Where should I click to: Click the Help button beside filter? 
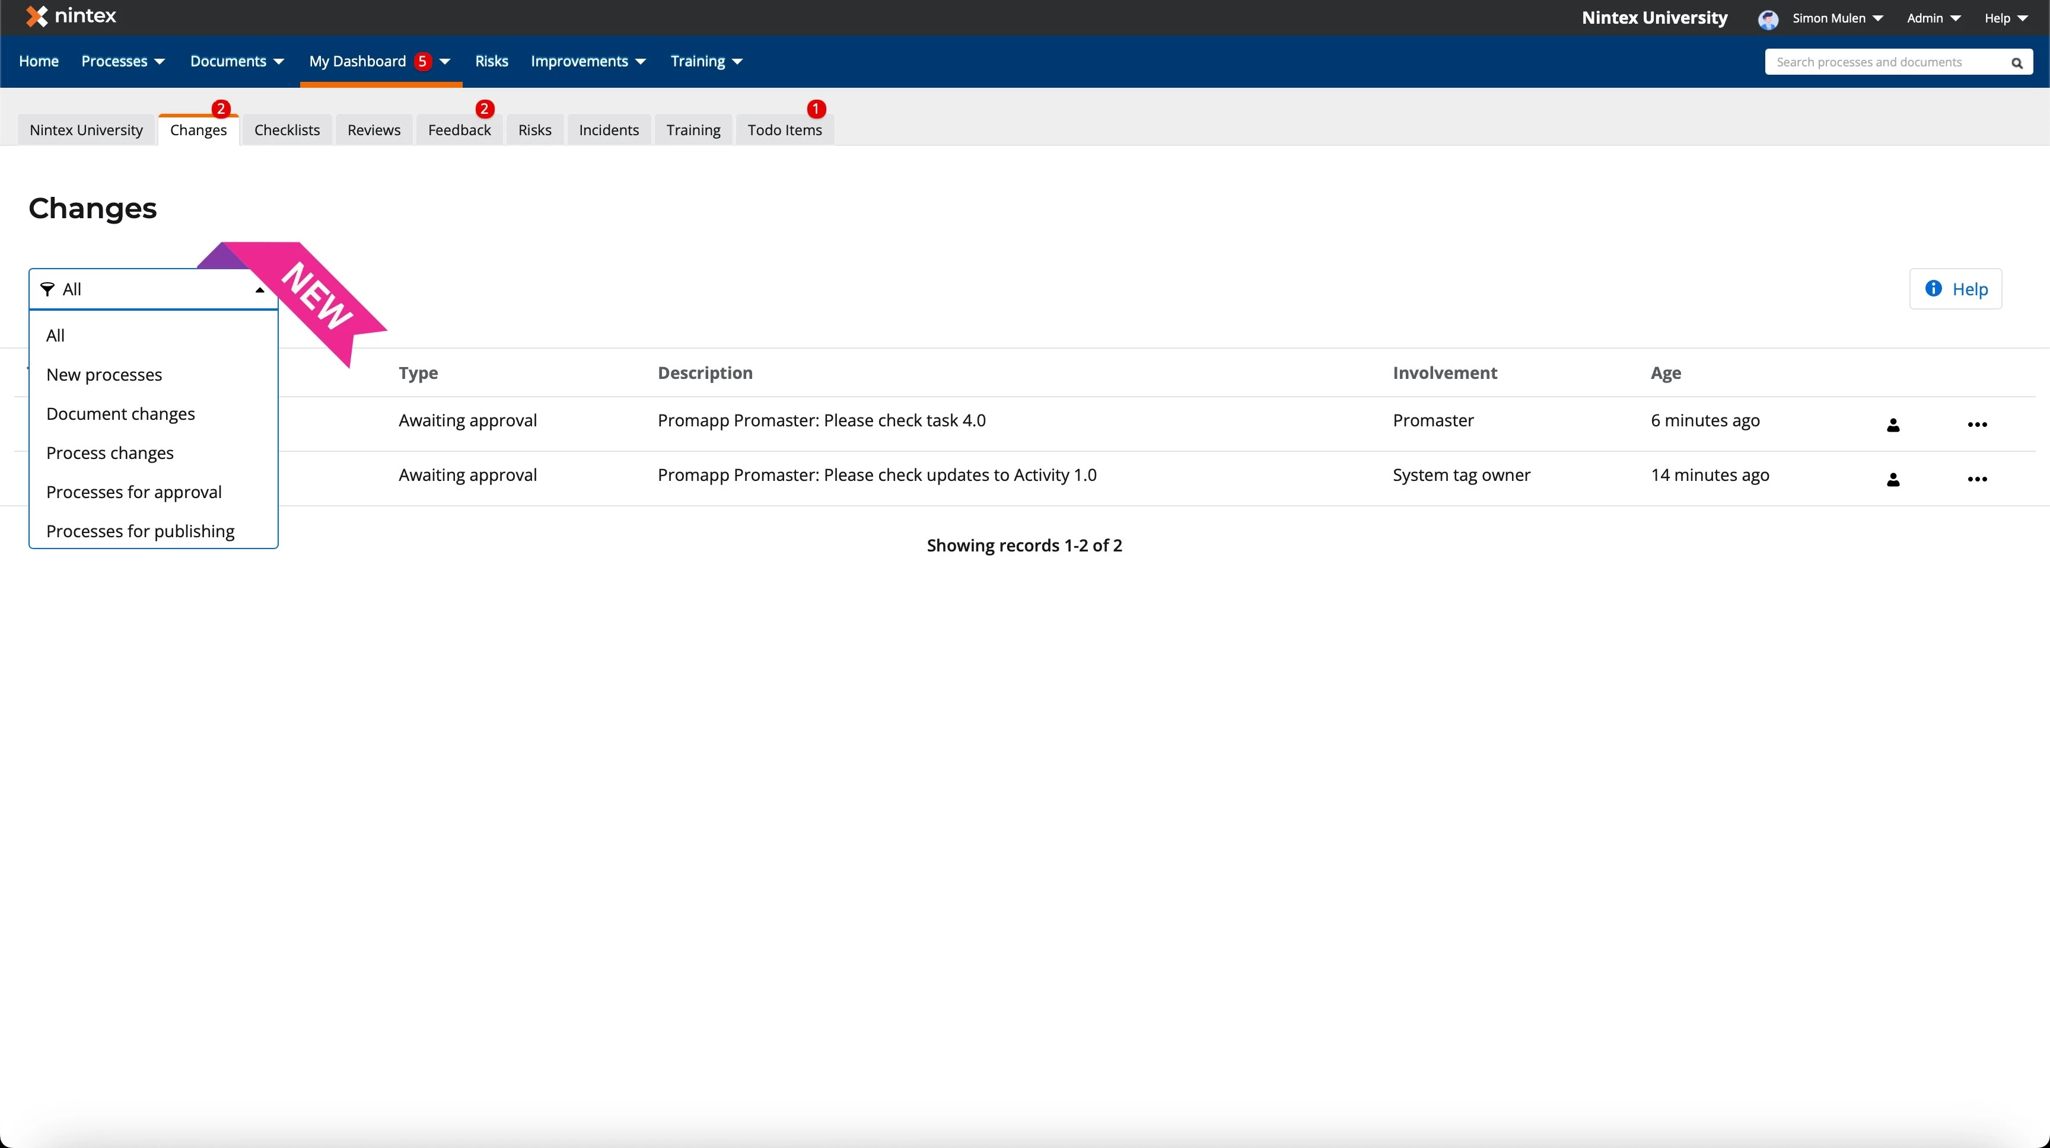1955,289
